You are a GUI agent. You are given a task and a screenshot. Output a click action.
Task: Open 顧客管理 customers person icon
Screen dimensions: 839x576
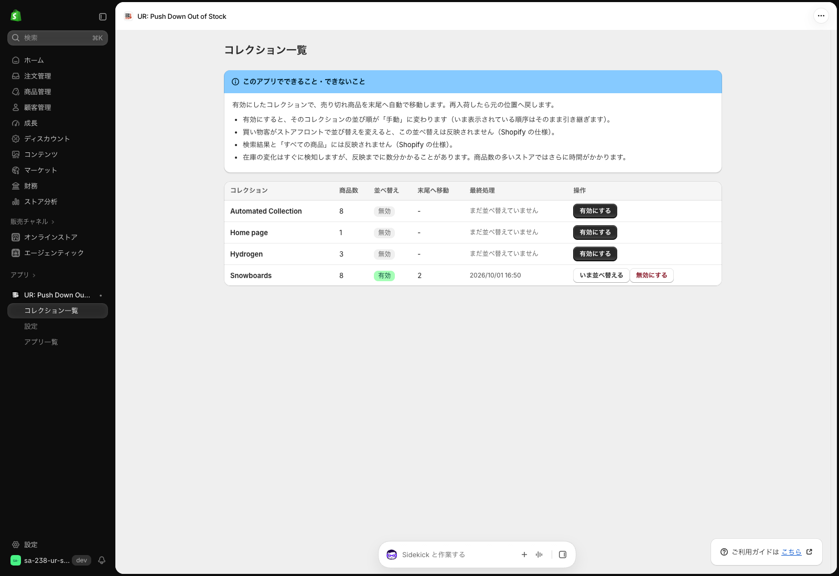click(x=16, y=107)
